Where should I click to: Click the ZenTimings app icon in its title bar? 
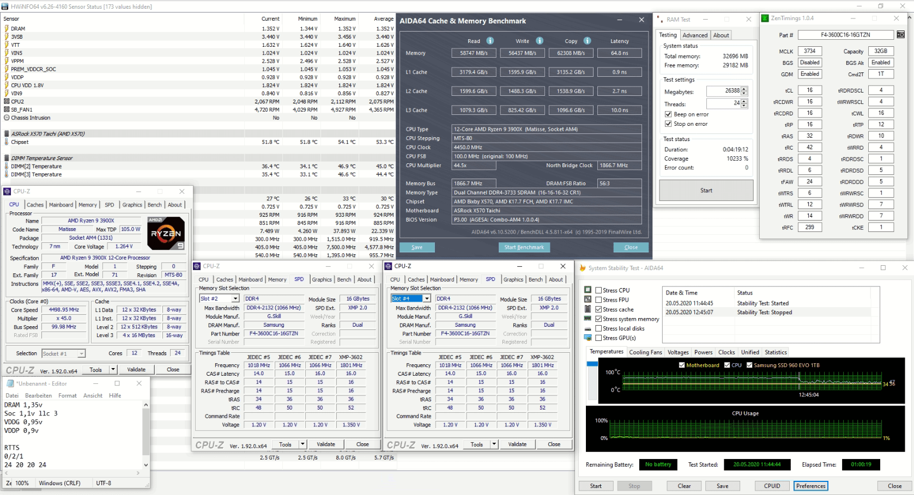pyautogui.click(x=766, y=19)
